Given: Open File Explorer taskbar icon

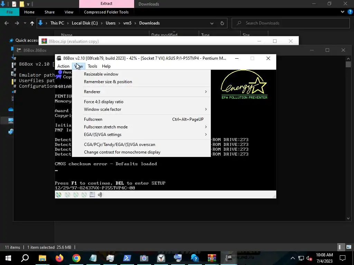Looking at the screenshot, I should 42,258.
